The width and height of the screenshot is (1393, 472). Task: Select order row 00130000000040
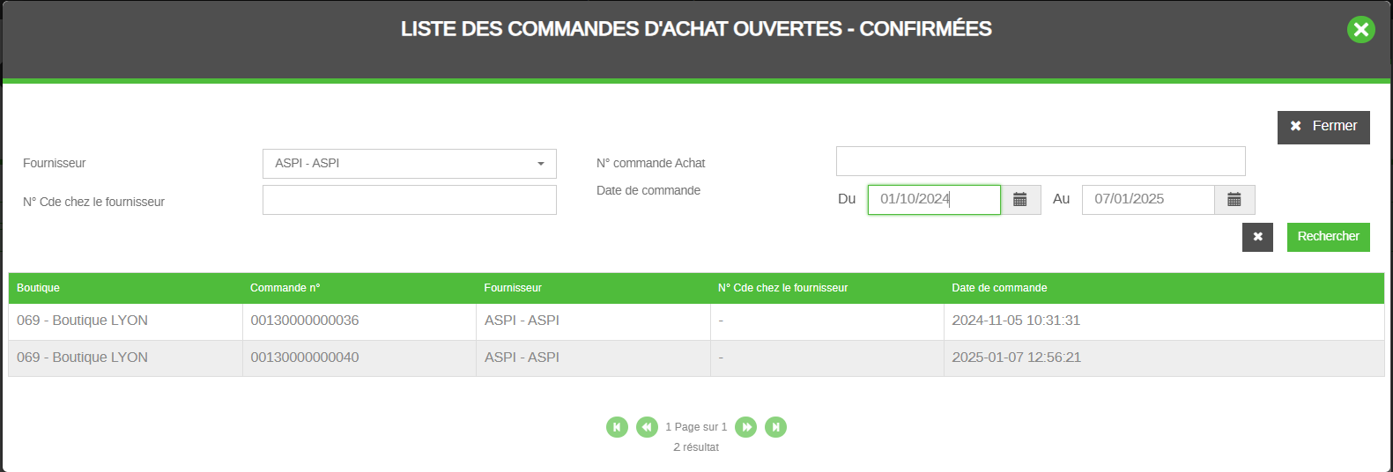pos(696,358)
